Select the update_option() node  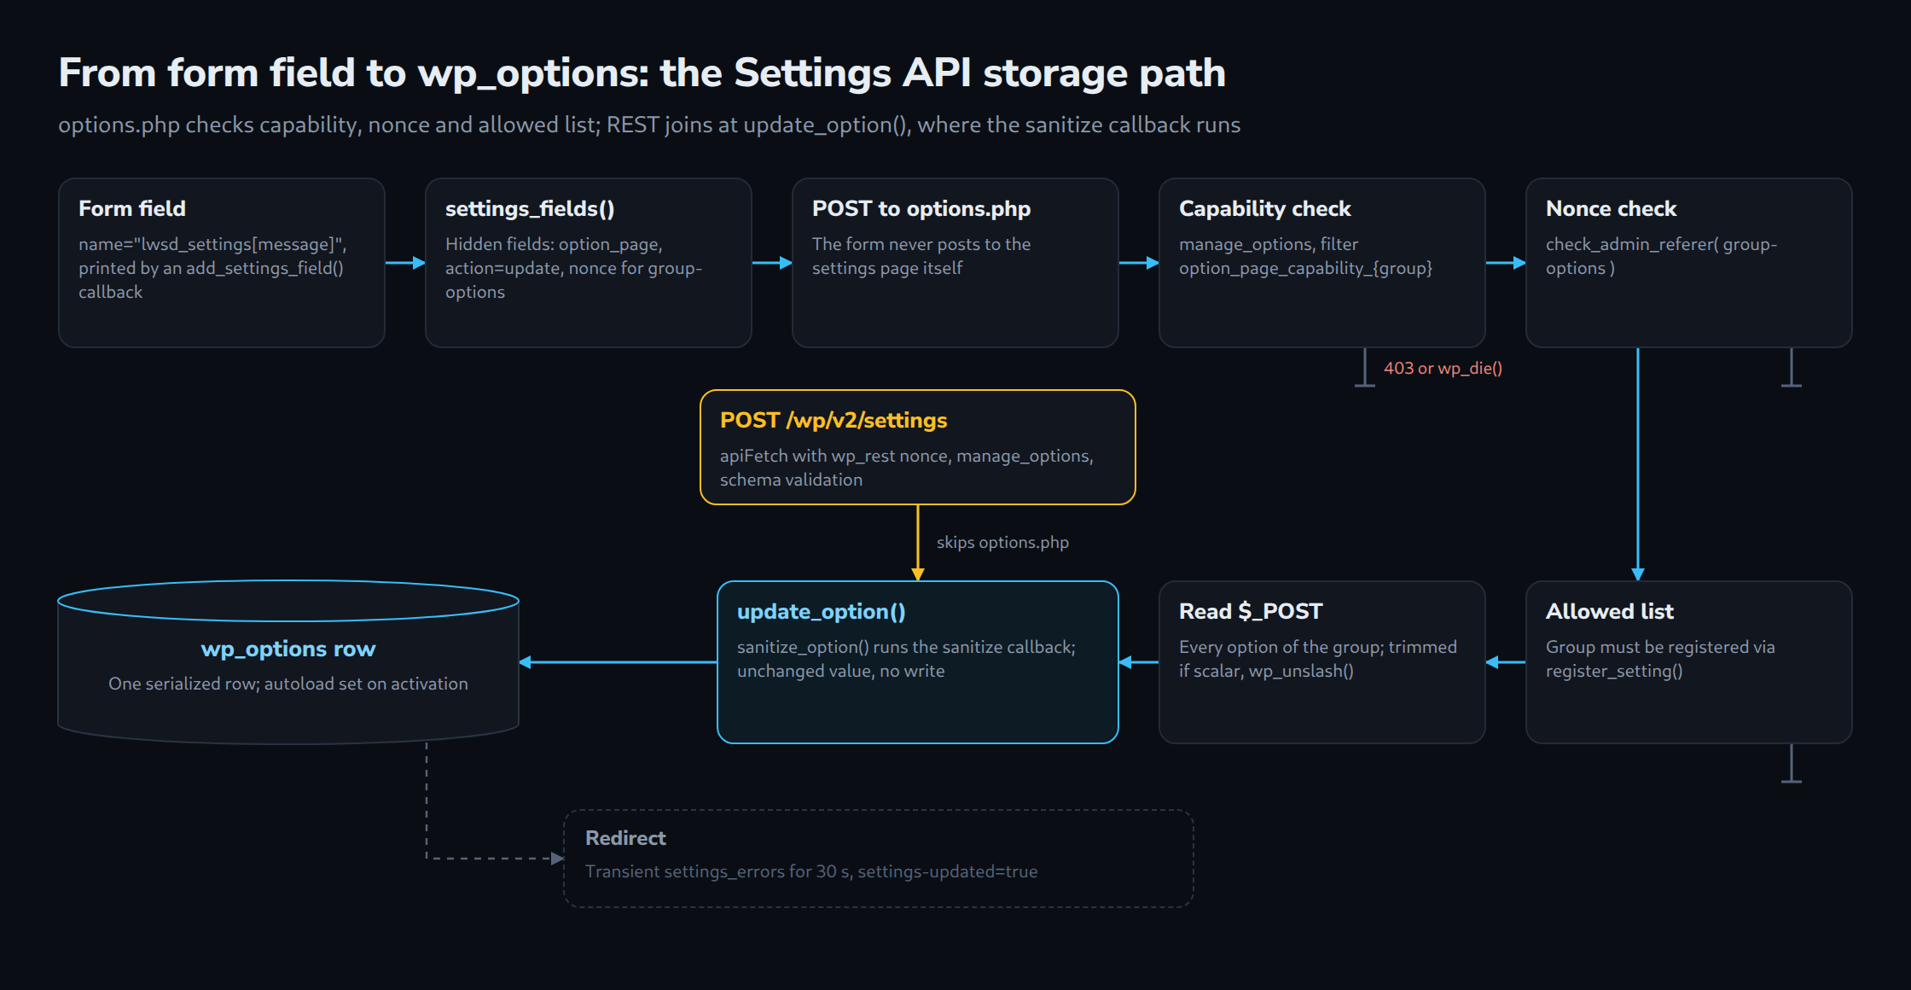click(918, 662)
